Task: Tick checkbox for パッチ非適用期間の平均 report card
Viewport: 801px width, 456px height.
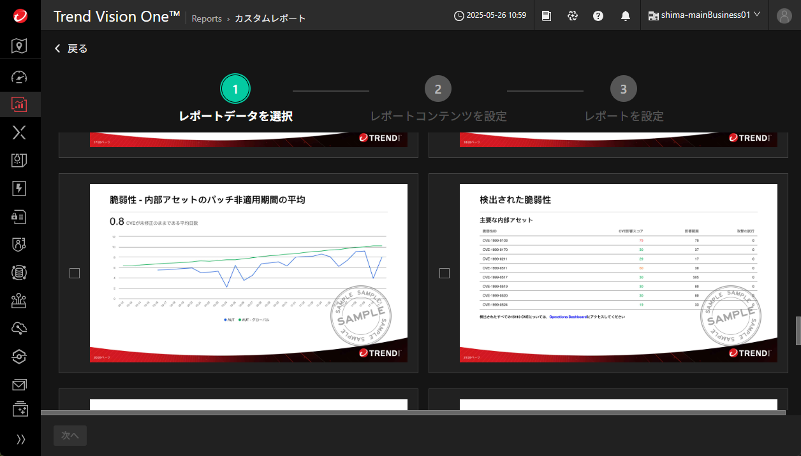Action: point(75,273)
